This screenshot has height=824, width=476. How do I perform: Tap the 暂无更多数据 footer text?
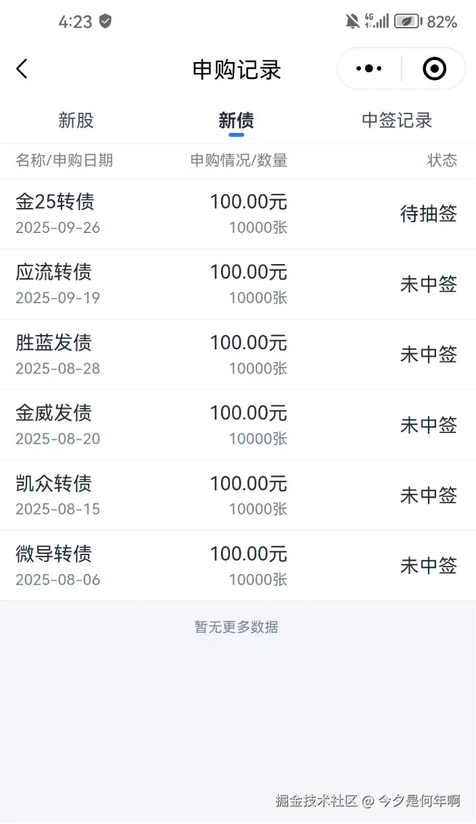pos(236,627)
